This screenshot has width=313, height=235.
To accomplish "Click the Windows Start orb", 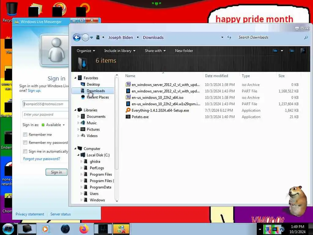I will coord(8,229).
